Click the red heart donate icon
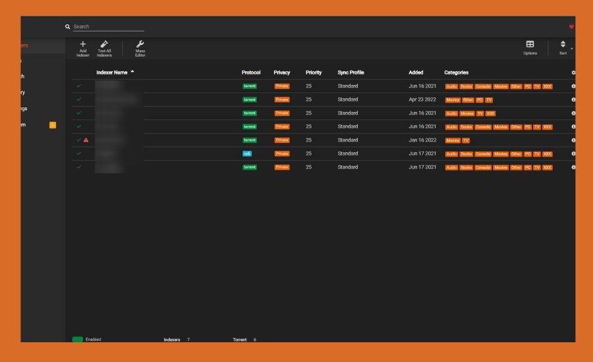 [571, 27]
